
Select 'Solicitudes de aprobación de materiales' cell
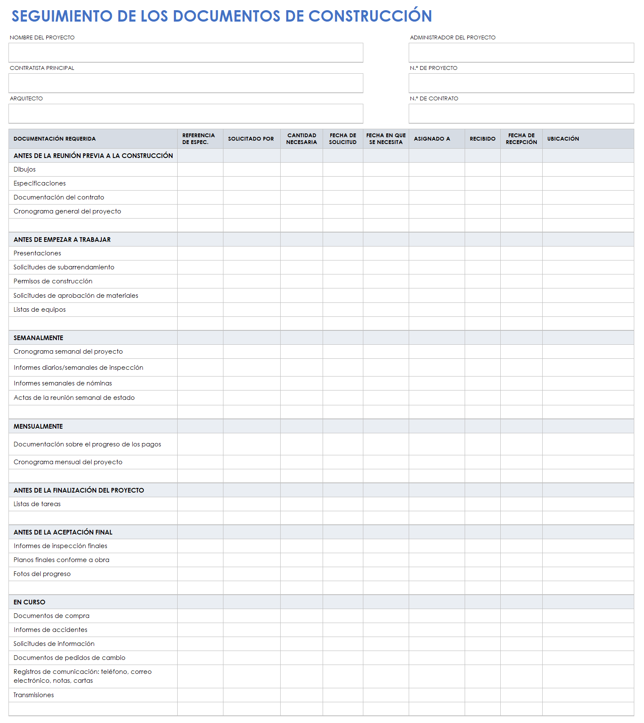point(93,296)
